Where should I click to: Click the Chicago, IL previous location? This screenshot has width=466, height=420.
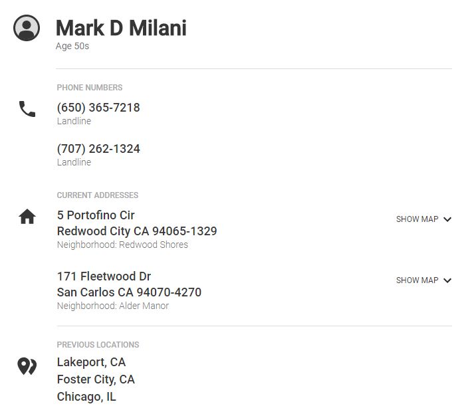pyautogui.click(x=86, y=397)
